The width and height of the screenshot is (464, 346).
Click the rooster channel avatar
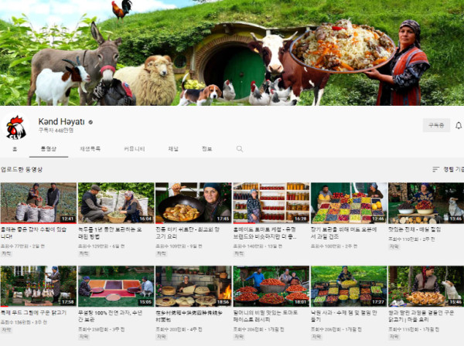[16, 127]
